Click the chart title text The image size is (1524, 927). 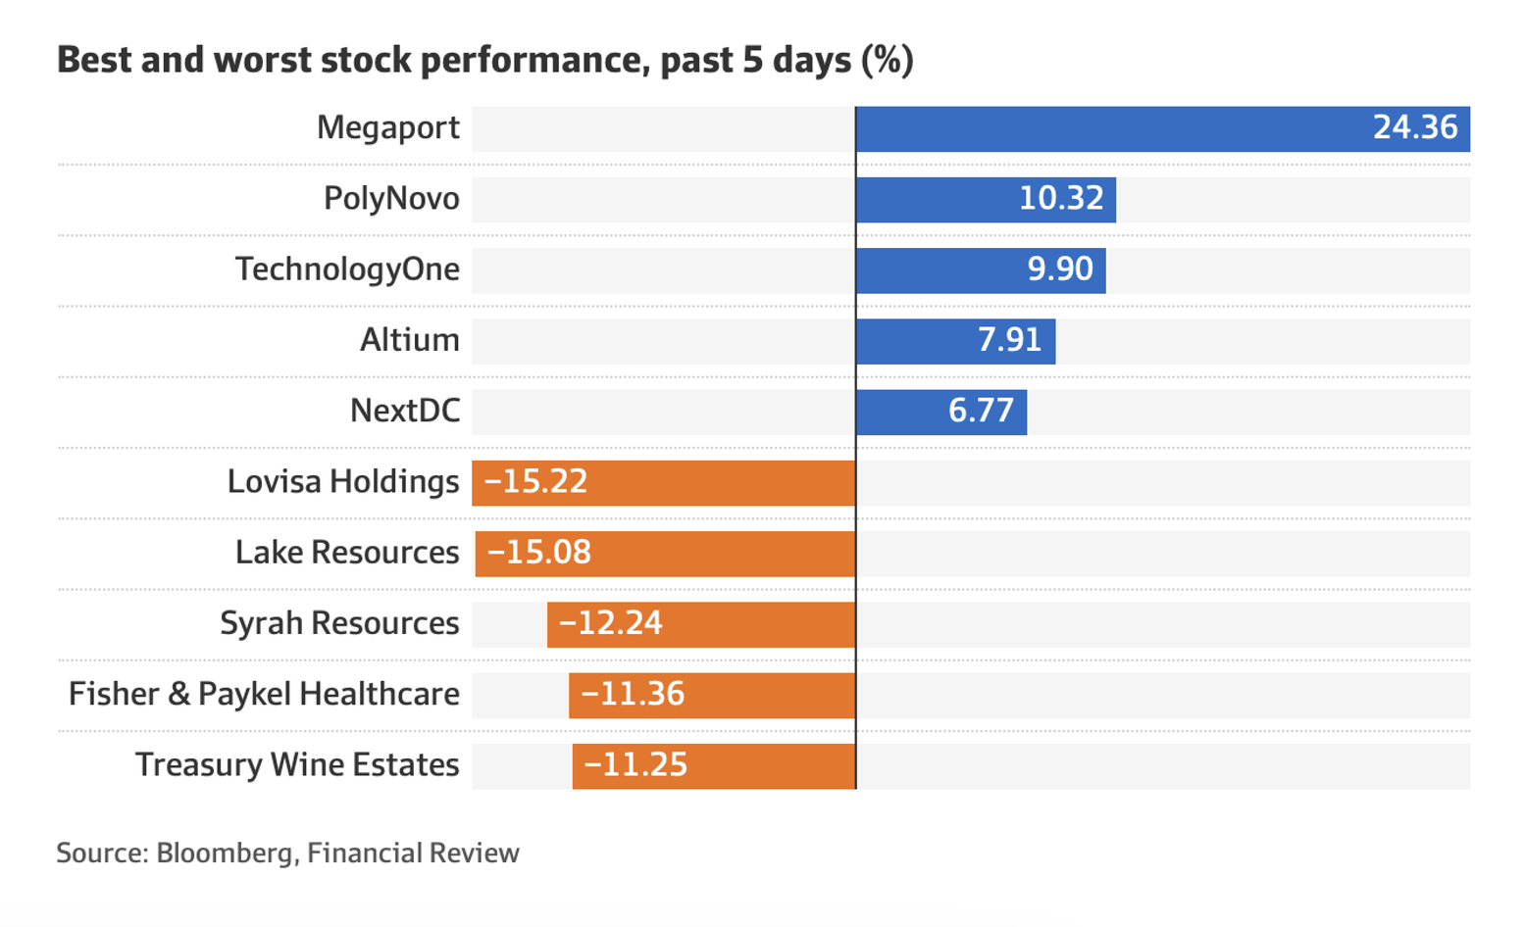(484, 60)
